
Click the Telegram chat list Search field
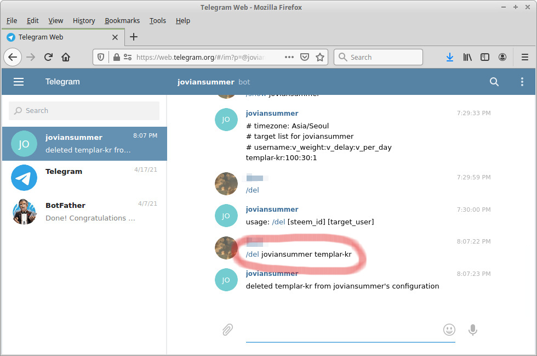pos(84,110)
